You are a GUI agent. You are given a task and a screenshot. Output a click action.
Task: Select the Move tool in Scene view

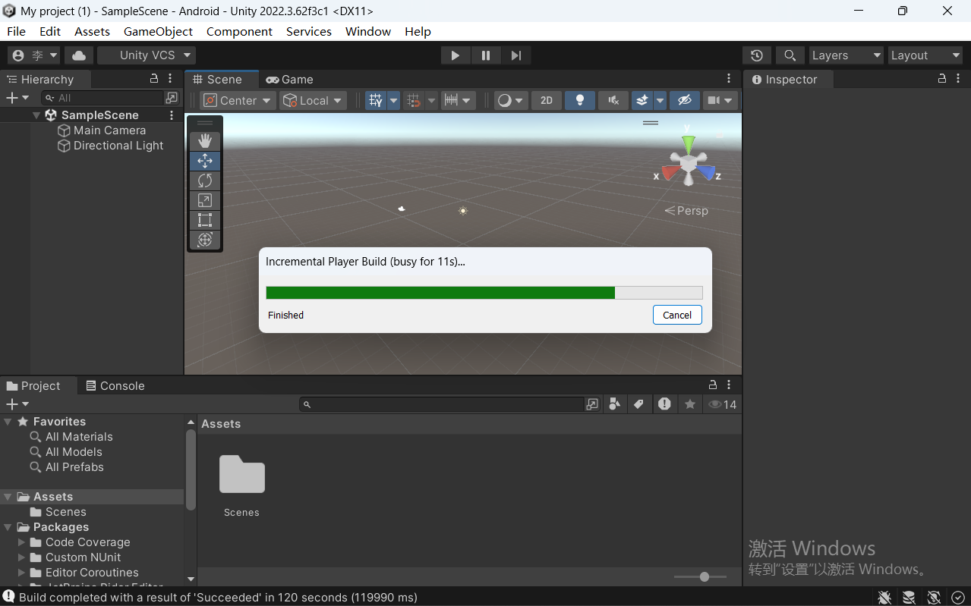205,161
